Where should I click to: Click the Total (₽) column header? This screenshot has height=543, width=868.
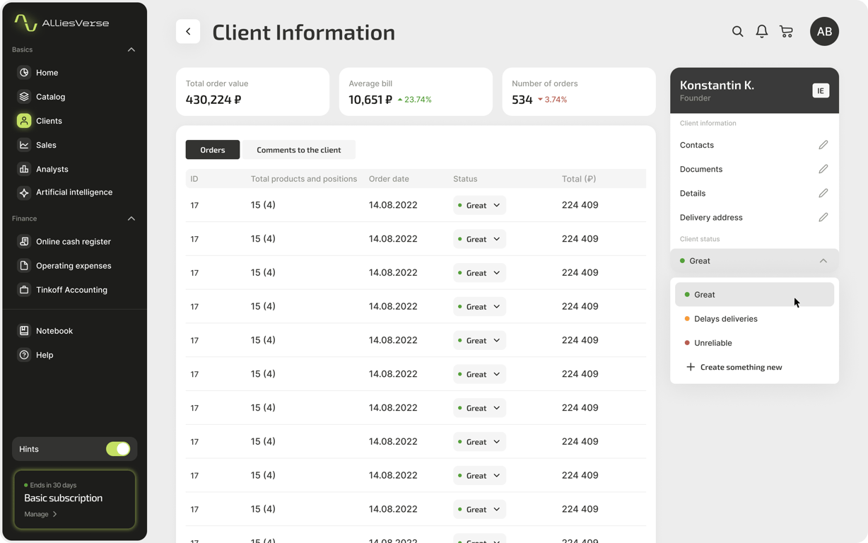(x=579, y=179)
